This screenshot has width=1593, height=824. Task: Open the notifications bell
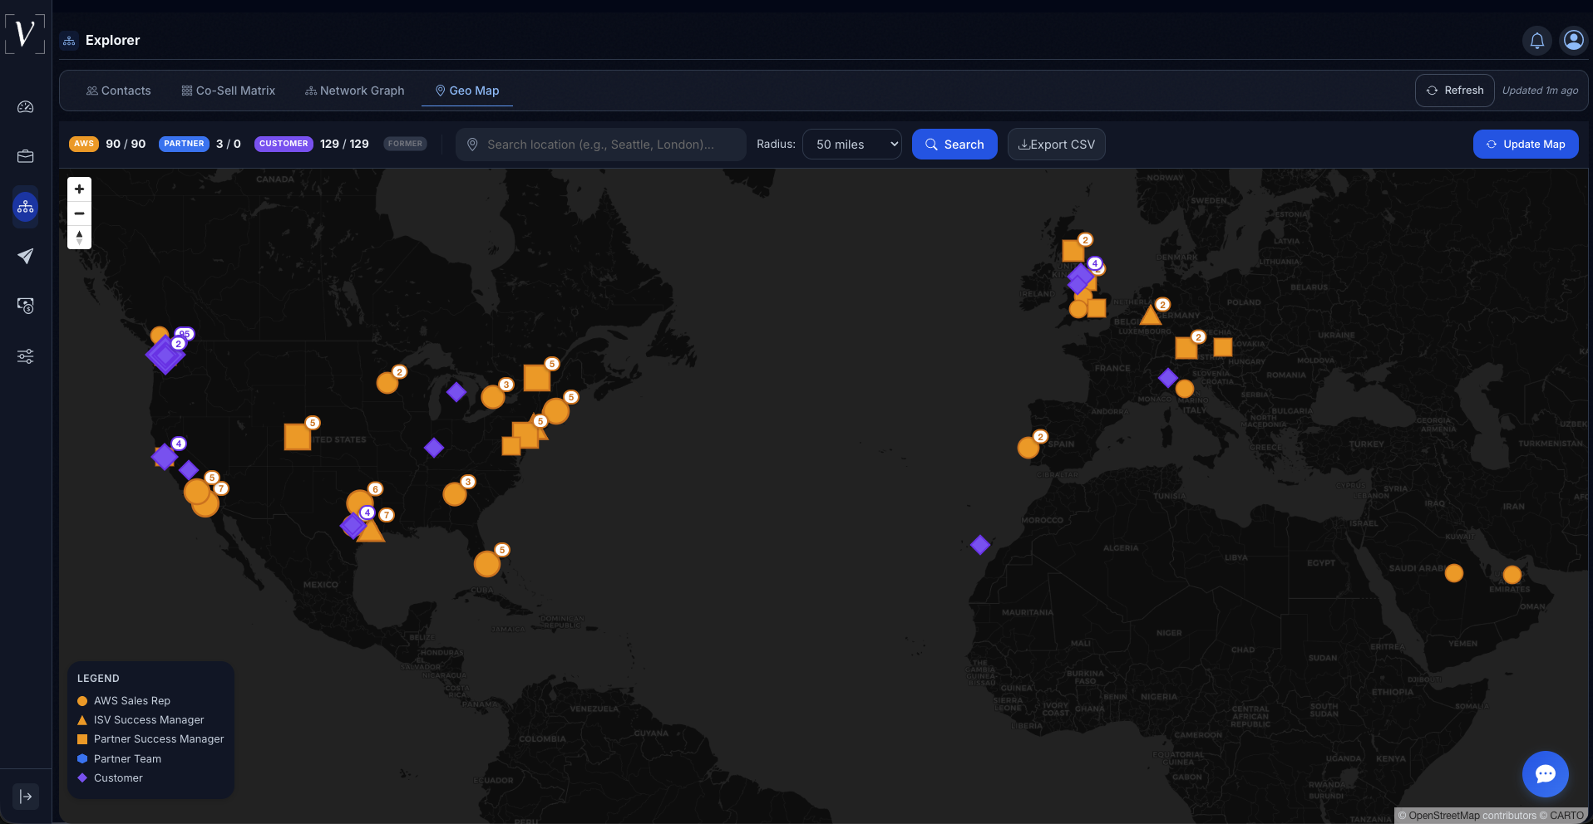(x=1537, y=40)
